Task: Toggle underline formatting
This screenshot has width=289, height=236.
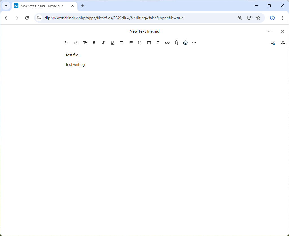Action: [x=112, y=43]
